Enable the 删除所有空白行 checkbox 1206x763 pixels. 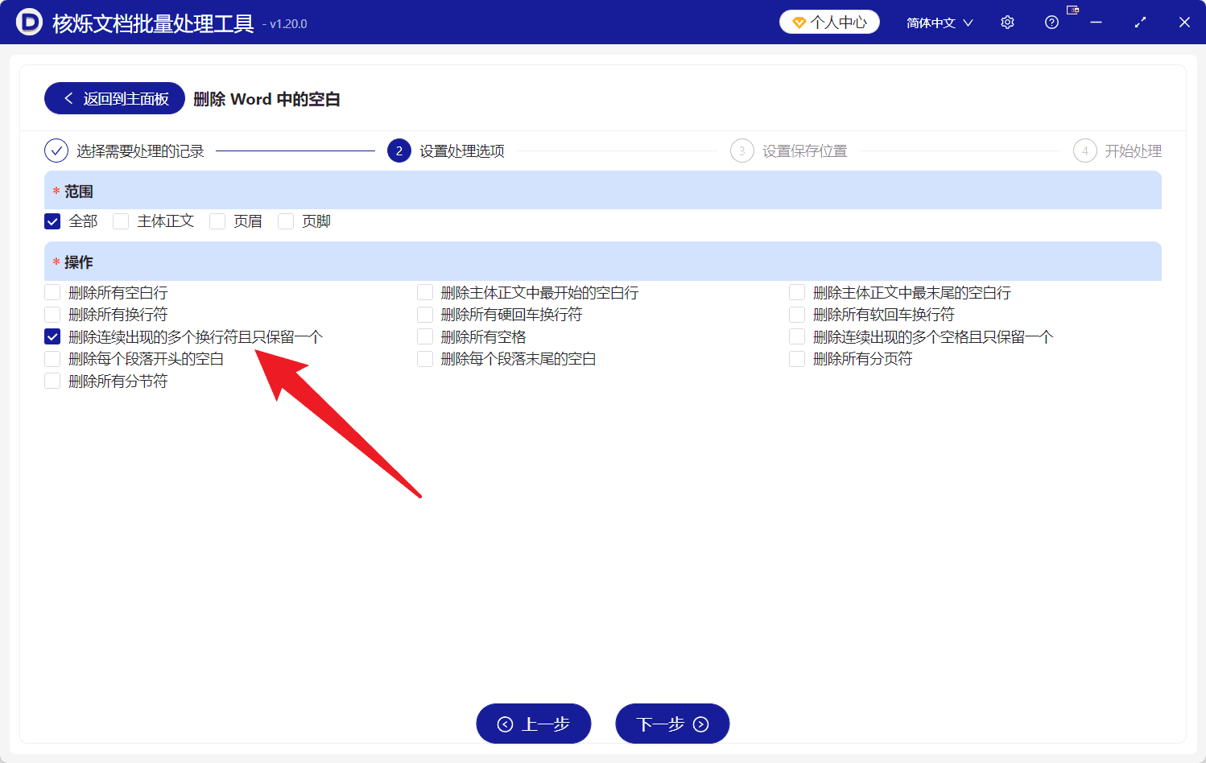point(52,292)
